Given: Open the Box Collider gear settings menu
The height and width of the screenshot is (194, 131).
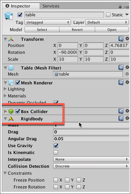Looking at the screenshot, I should point(127,111).
